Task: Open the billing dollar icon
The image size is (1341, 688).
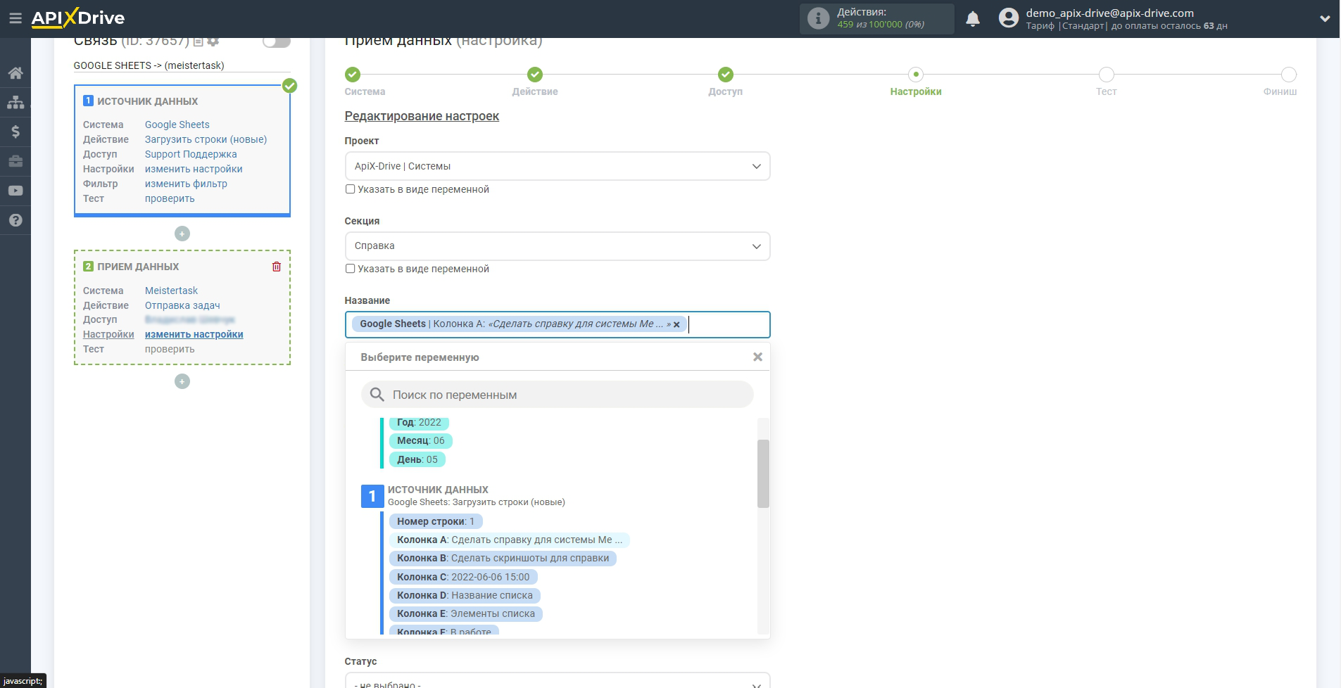Action: coord(15,132)
